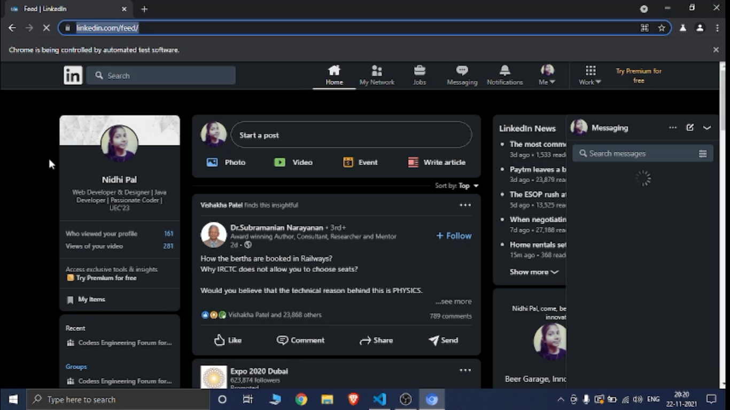Expand Show more in LinkedIn News
730x410 pixels.
coord(533,272)
